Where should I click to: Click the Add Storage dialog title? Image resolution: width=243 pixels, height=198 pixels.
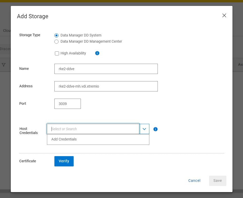tap(33, 16)
